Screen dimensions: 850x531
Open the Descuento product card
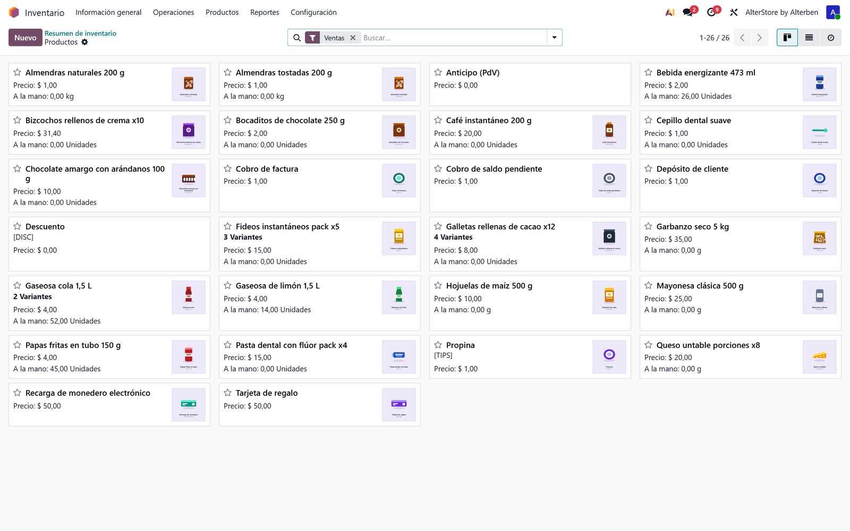[x=109, y=244]
